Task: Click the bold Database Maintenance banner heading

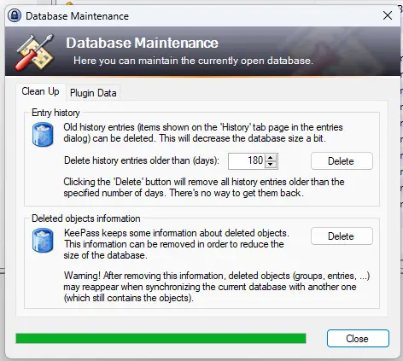Action: pos(143,43)
